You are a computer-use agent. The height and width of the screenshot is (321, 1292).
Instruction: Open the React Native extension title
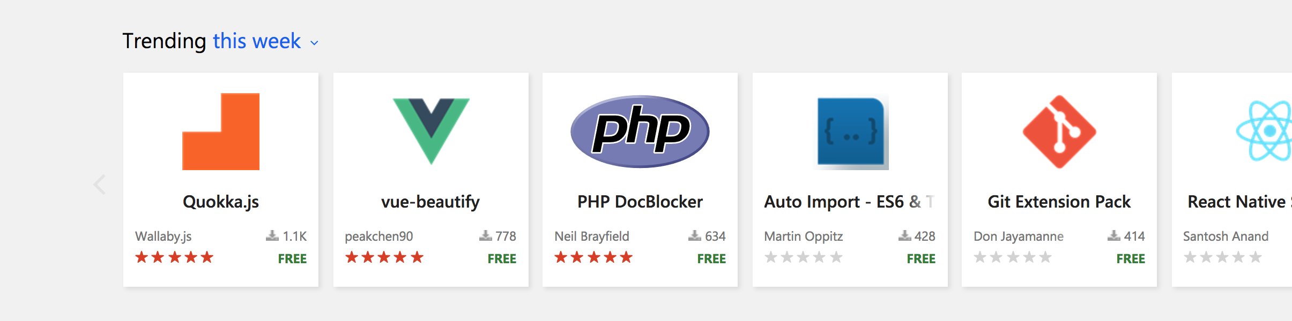[x=1239, y=202]
